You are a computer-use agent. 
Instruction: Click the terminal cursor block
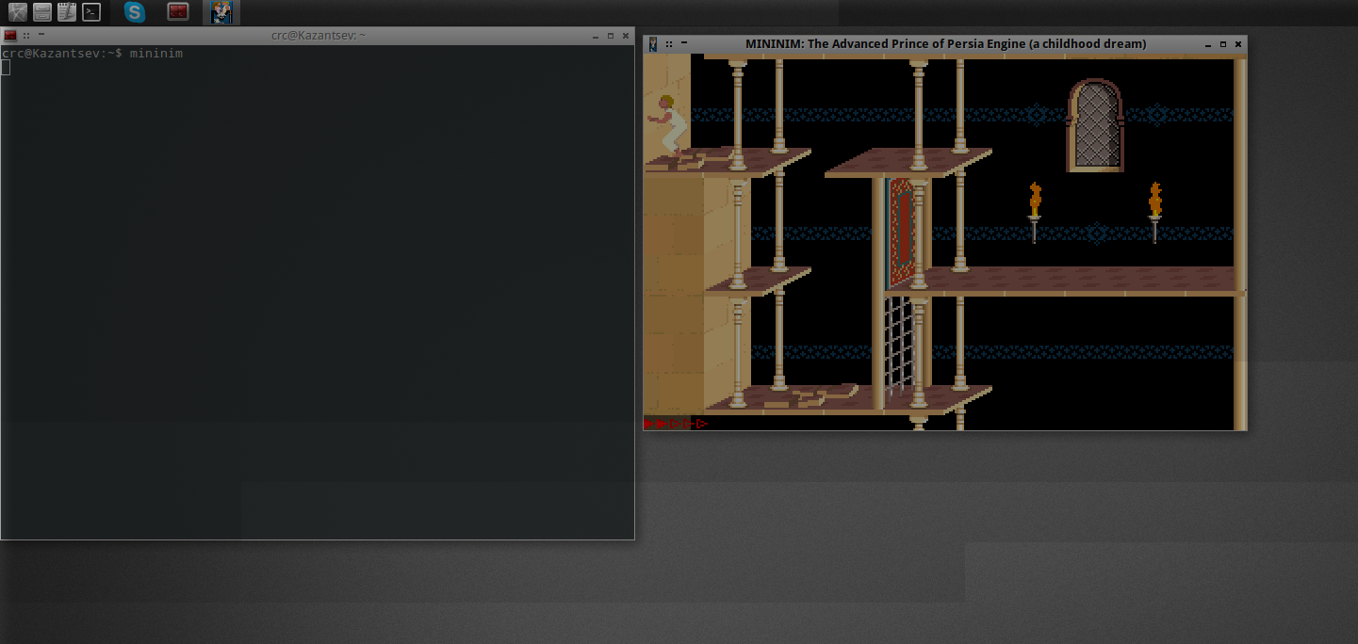click(6, 67)
